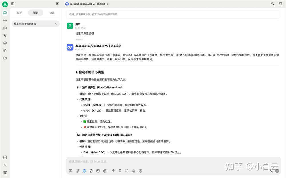Open the agents sparkle page in sidebar

5,20
